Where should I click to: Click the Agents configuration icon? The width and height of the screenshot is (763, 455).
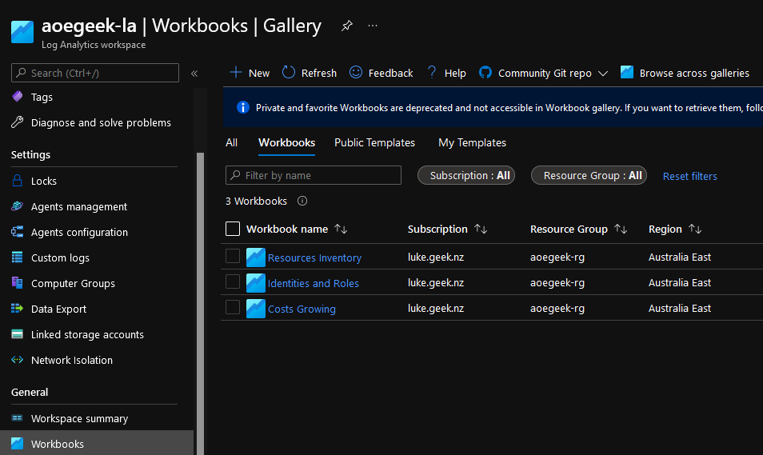17,232
